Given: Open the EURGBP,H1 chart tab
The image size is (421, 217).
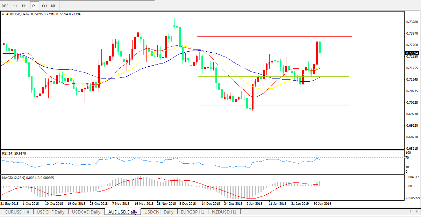Looking at the screenshot, I should [192, 212].
